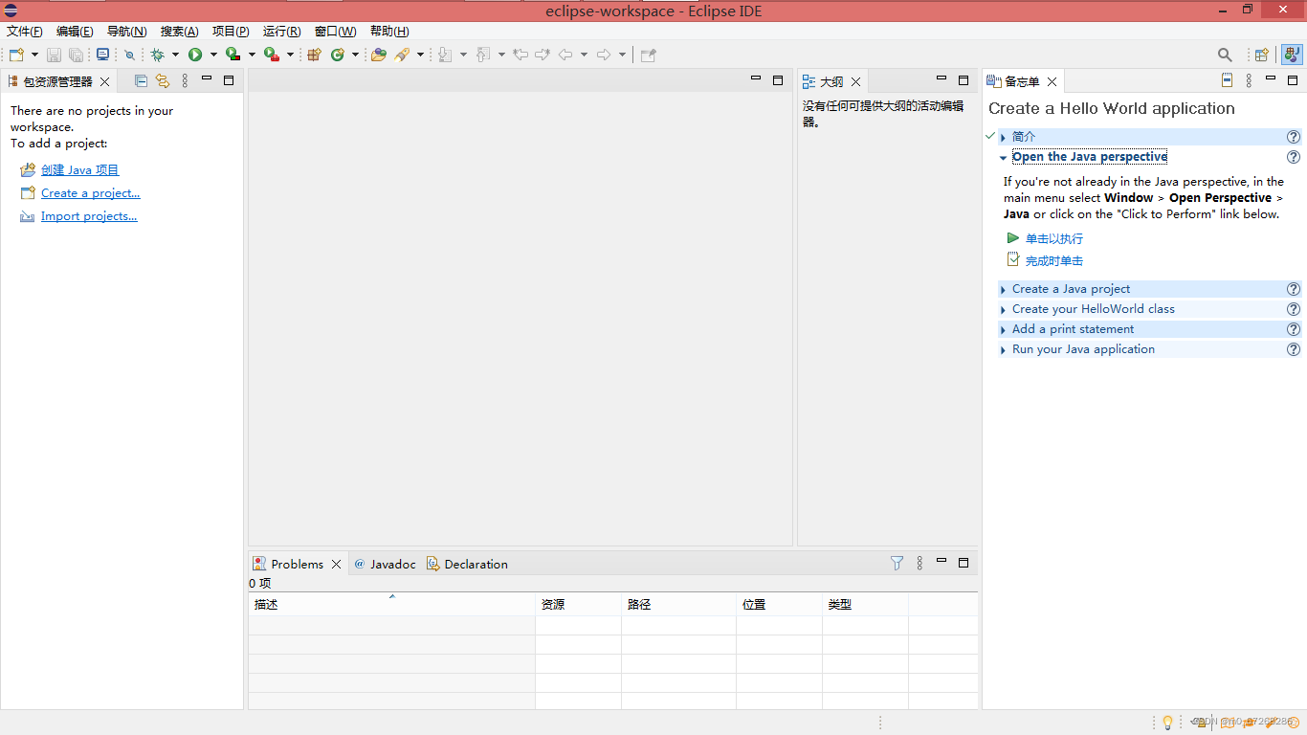Click the Open Type folder icon

point(379,55)
